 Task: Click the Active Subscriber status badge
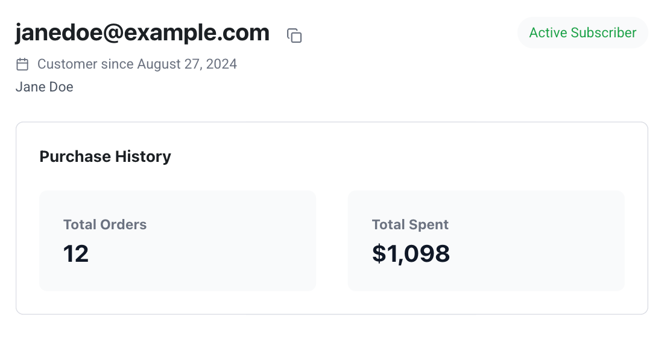click(583, 32)
